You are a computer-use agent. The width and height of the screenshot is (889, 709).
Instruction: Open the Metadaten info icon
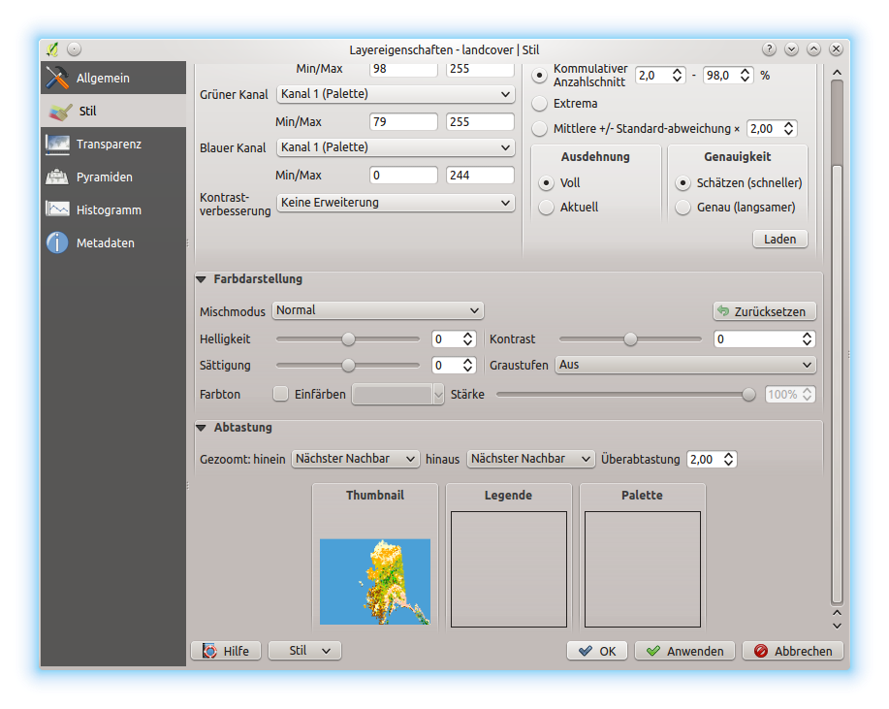tap(58, 243)
